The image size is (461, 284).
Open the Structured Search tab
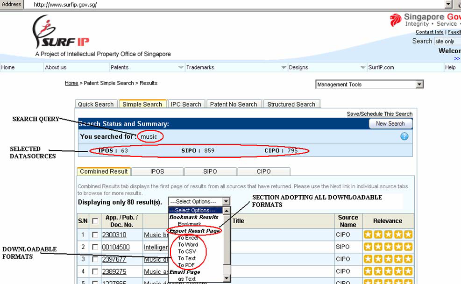pos(291,104)
